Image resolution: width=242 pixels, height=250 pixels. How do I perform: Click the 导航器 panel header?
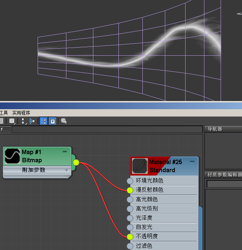(x=223, y=129)
